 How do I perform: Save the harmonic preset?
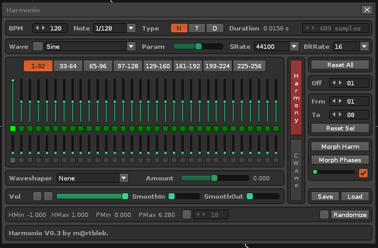(325, 196)
